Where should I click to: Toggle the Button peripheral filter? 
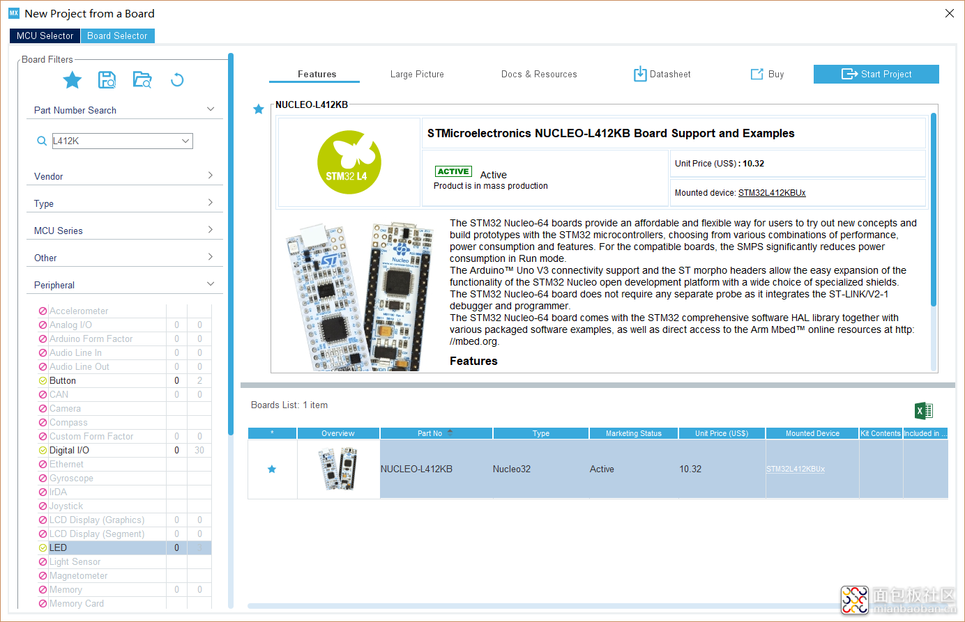(43, 381)
